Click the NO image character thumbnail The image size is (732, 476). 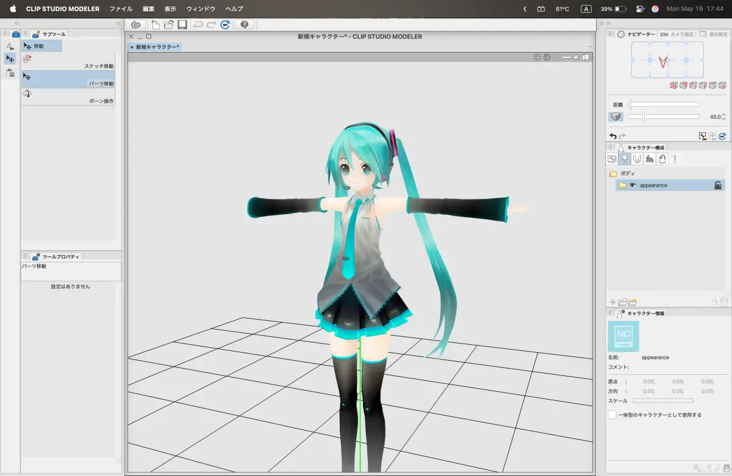pyautogui.click(x=623, y=336)
